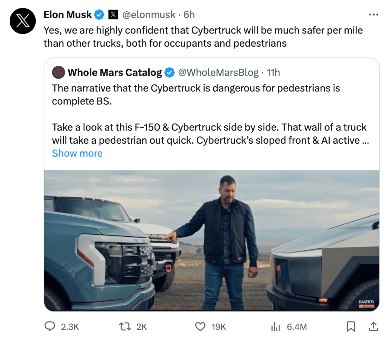Screen dimensions: 390x340
Task: Click the X affiliation badge icon
Action: 113,14
